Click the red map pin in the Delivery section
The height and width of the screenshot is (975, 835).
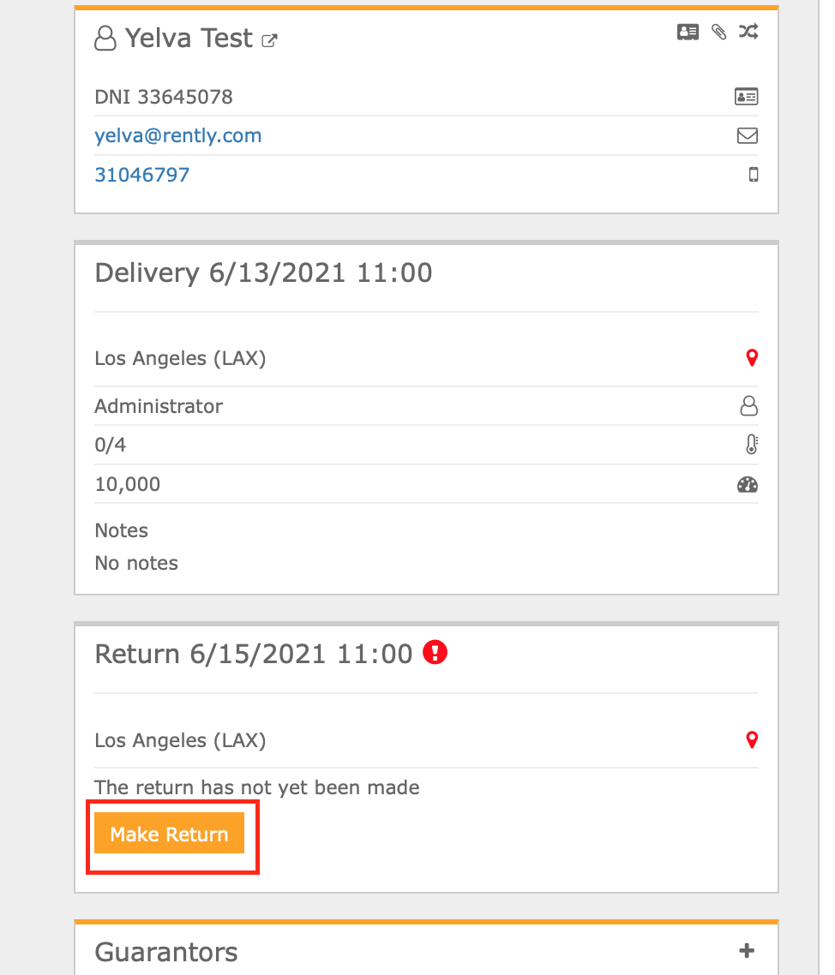pos(752,357)
